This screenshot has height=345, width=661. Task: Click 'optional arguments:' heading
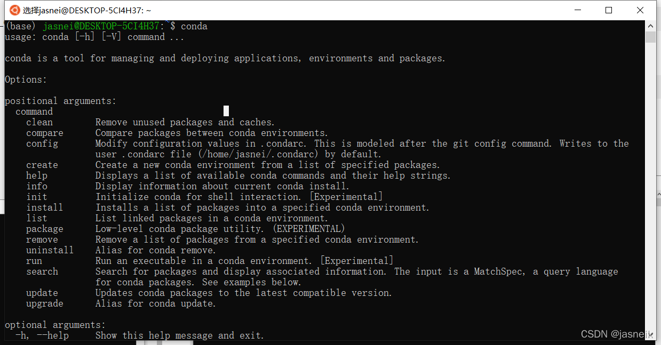(55, 325)
